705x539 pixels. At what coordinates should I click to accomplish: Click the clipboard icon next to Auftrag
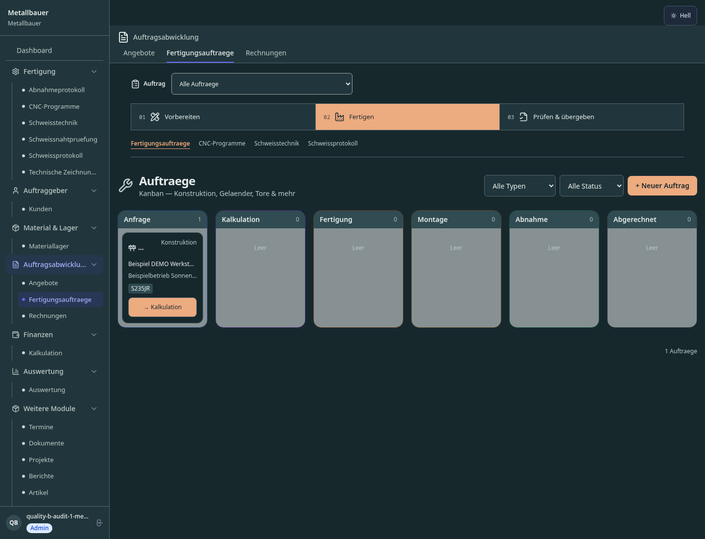136,84
